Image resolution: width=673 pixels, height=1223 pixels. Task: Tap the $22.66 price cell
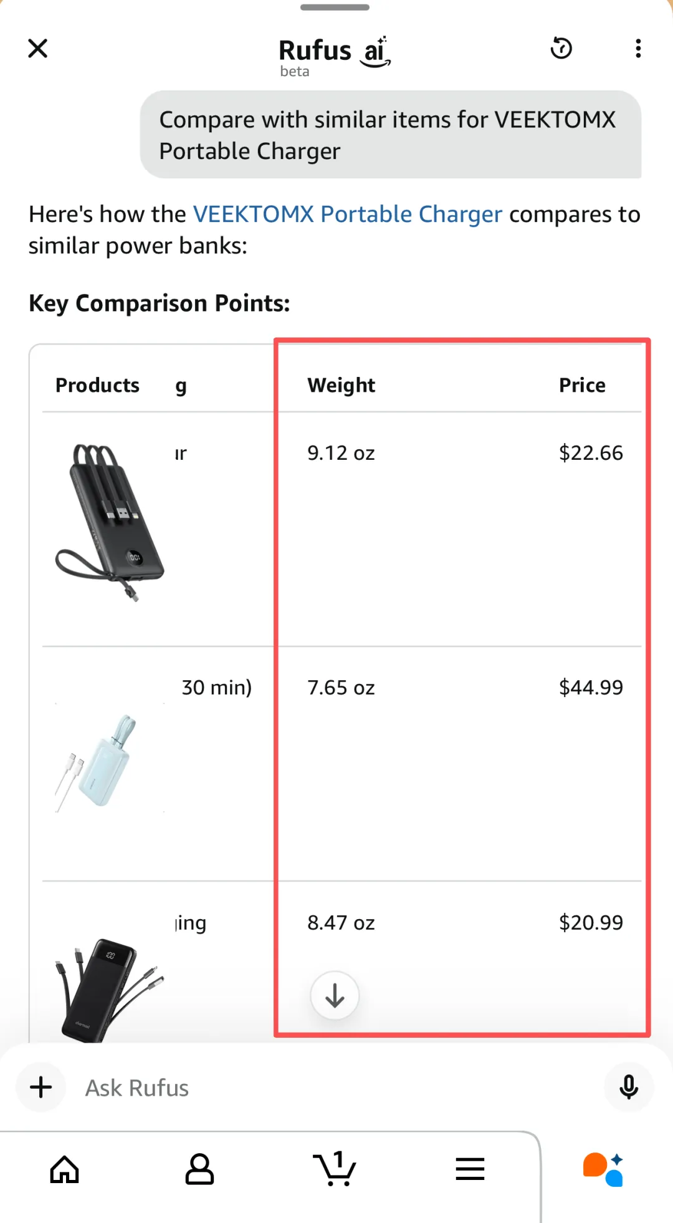[591, 453]
